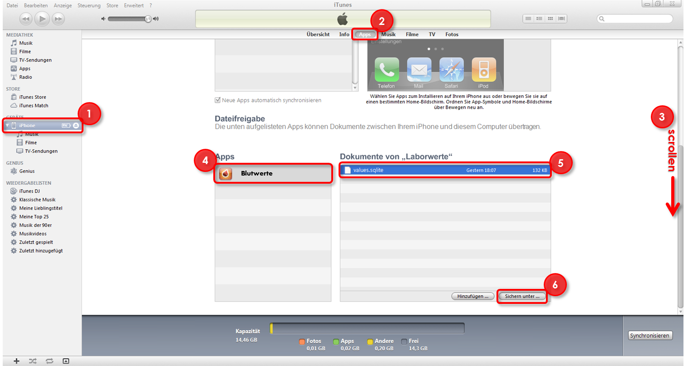Click the search field
The width and height of the screenshot is (693, 366).
coord(634,19)
